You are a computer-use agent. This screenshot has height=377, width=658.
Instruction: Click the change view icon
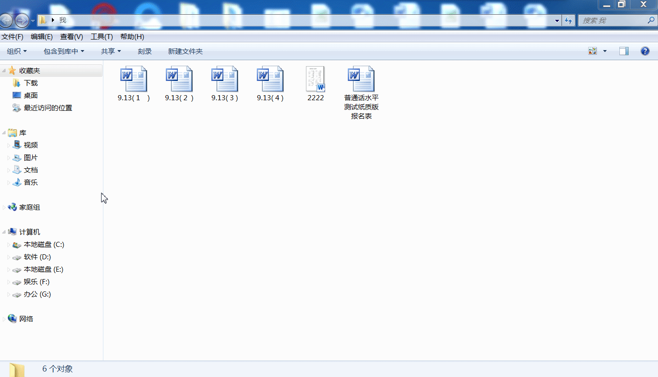pyautogui.click(x=593, y=51)
